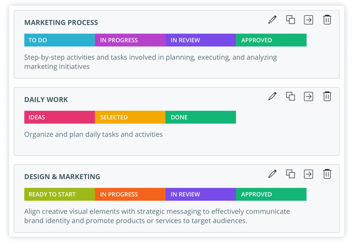Select the orange In Progress stage label
The height and width of the screenshot is (242, 353).
pyautogui.click(x=130, y=194)
